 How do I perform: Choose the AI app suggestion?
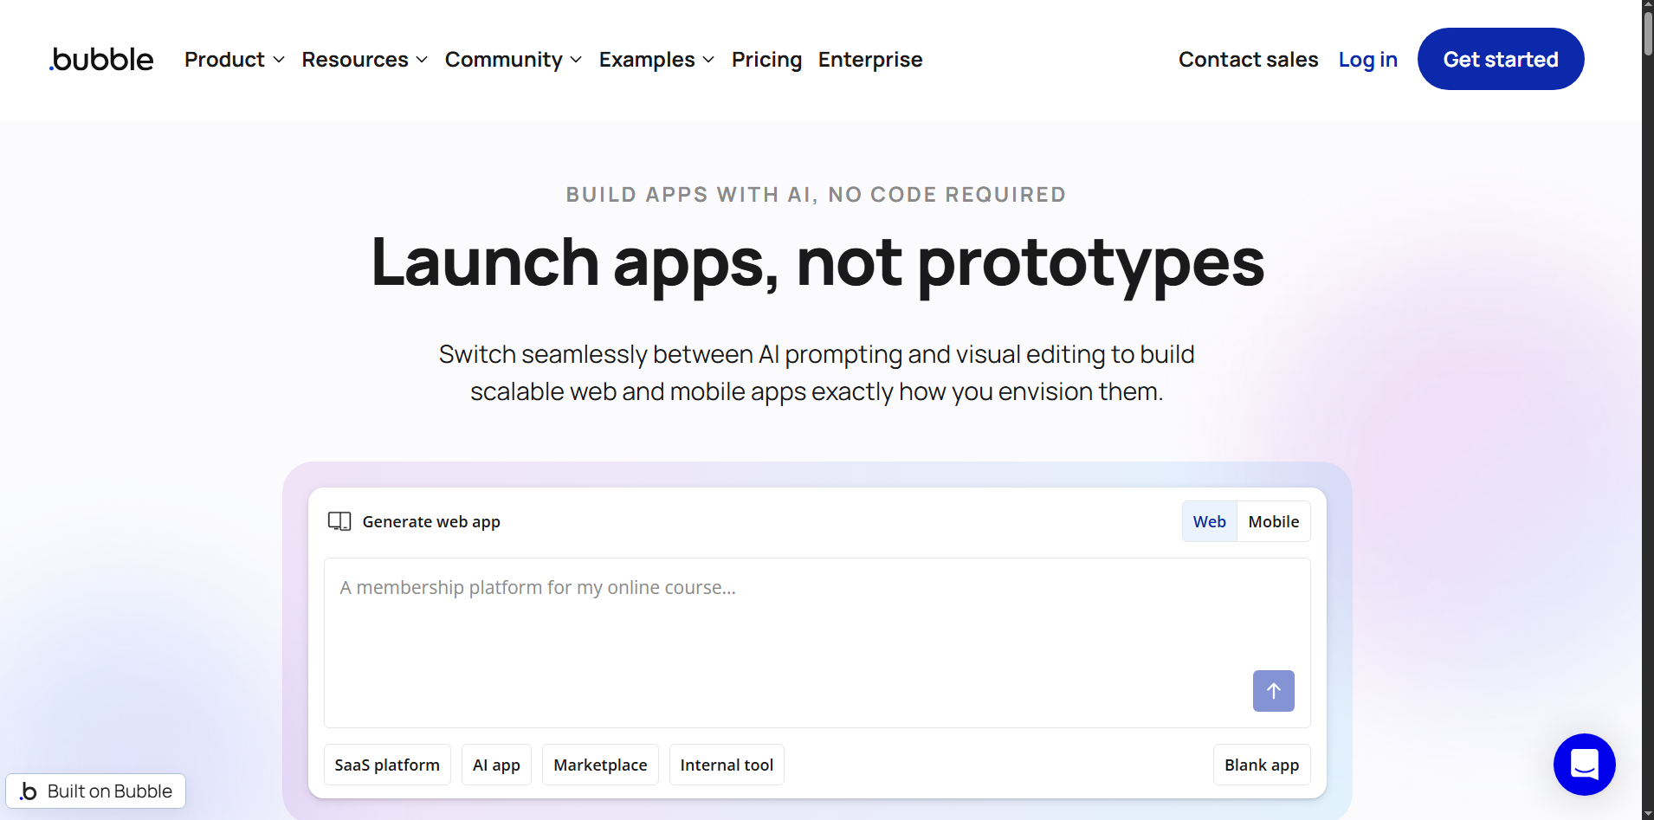click(x=496, y=765)
